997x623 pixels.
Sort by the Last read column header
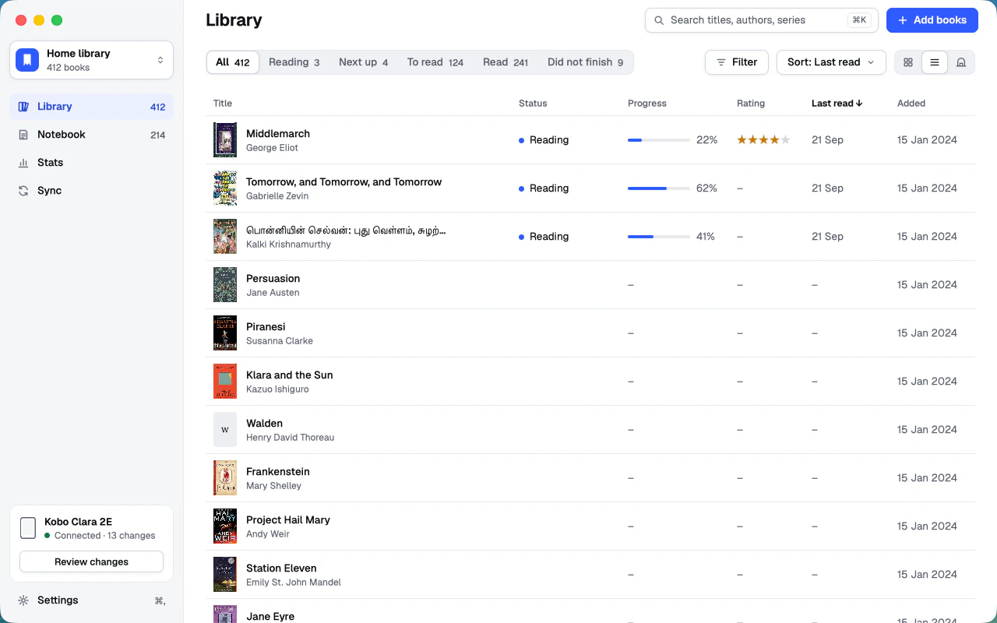(x=837, y=104)
